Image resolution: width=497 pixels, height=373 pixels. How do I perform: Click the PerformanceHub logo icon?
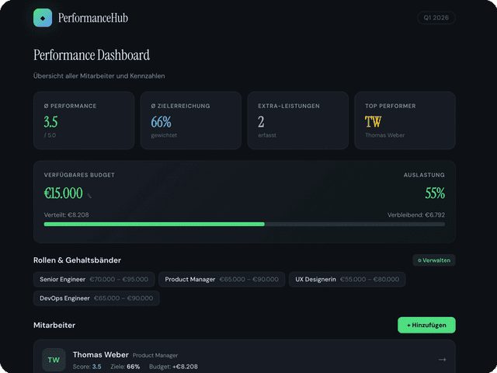point(43,18)
